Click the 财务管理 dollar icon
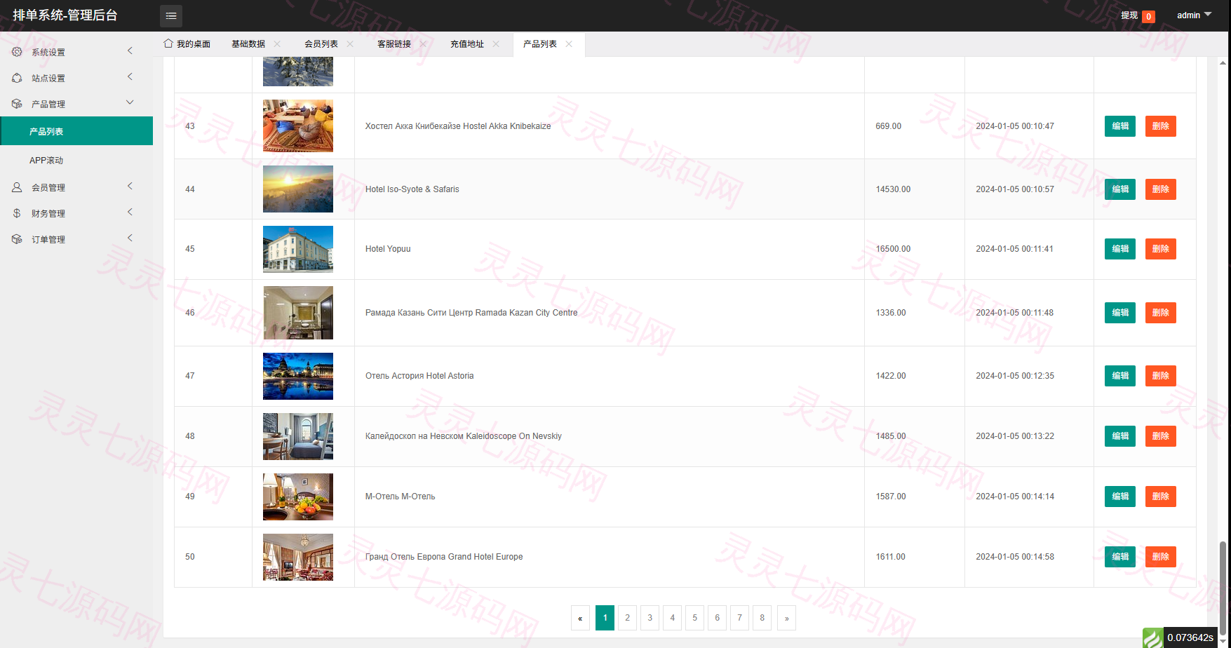 [17, 213]
